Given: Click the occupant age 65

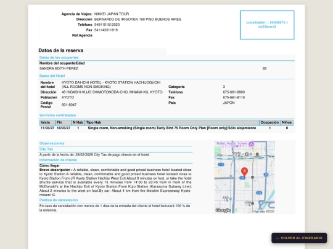Looking at the screenshot, I should 265,69.
